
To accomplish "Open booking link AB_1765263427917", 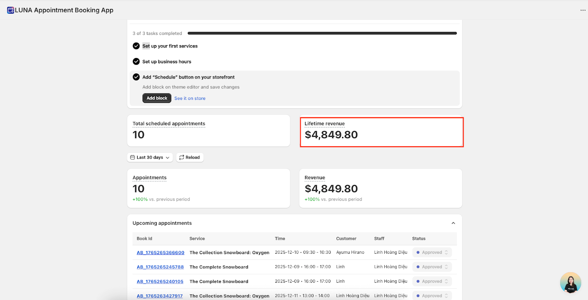I will pos(159,296).
